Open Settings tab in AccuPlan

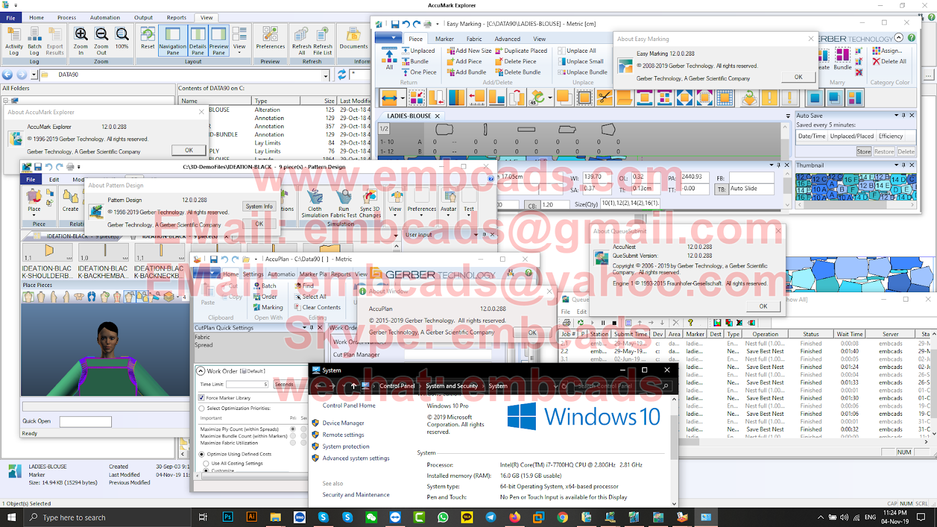point(253,274)
